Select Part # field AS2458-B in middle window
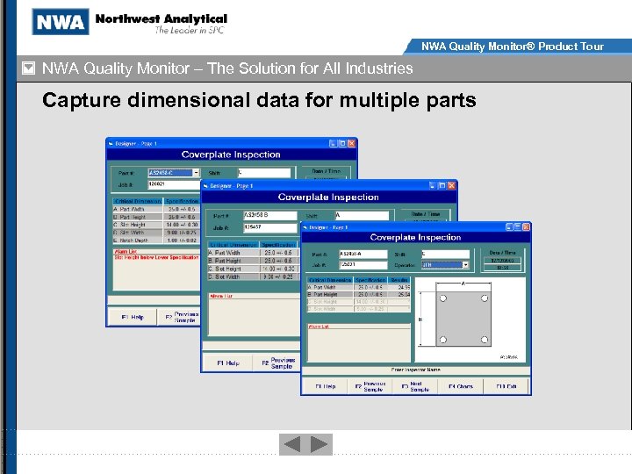 270,215
